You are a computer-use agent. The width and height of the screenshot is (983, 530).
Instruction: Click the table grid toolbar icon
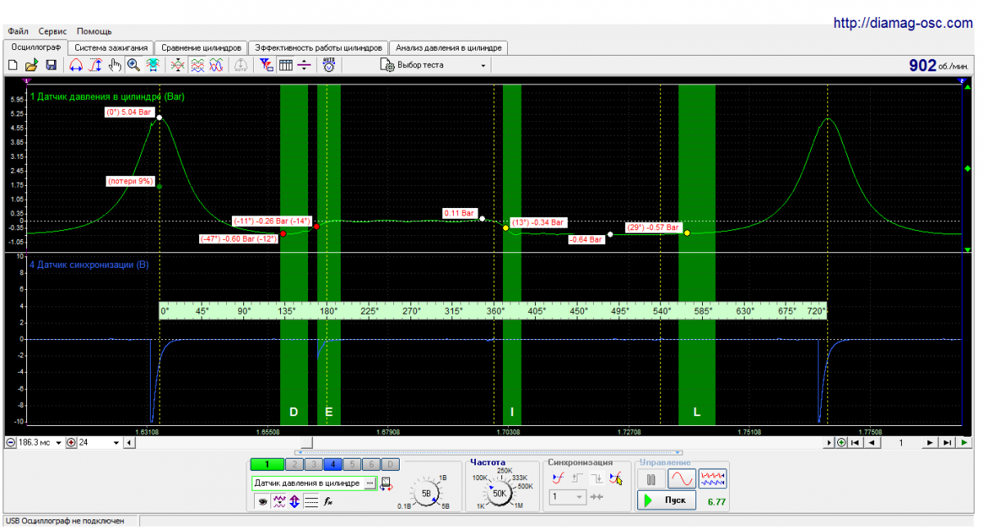pyautogui.click(x=286, y=66)
